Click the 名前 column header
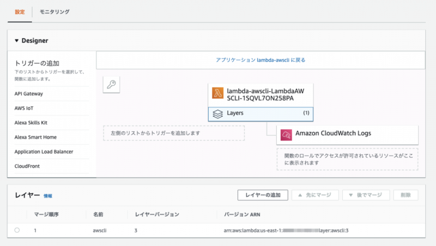436x246 pixels. [98, 215]
